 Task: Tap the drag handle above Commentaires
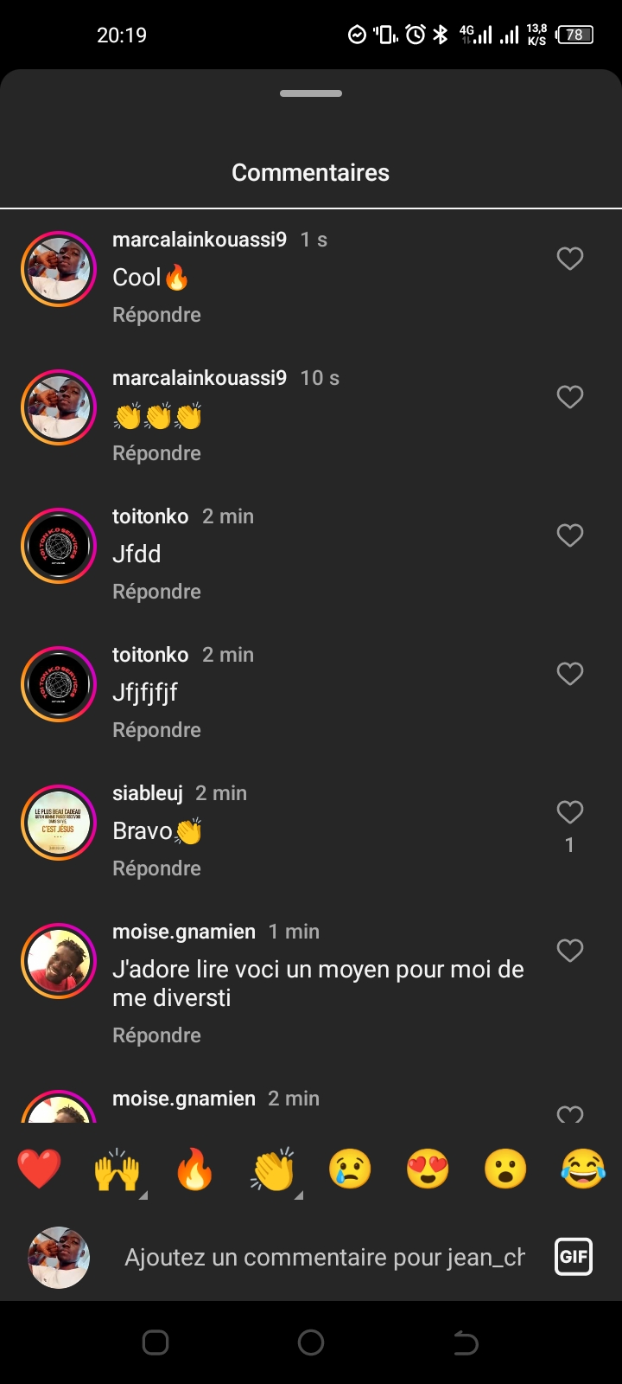click(311, 93)
